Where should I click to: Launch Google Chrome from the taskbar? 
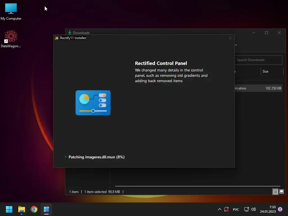pyautogui.click(x=34, y=209)
